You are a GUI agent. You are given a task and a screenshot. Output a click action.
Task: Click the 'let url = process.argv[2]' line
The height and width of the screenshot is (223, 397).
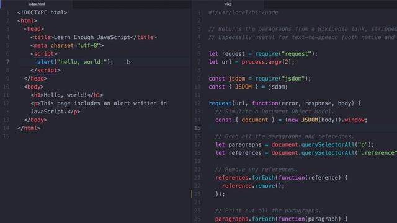[251, 62]
